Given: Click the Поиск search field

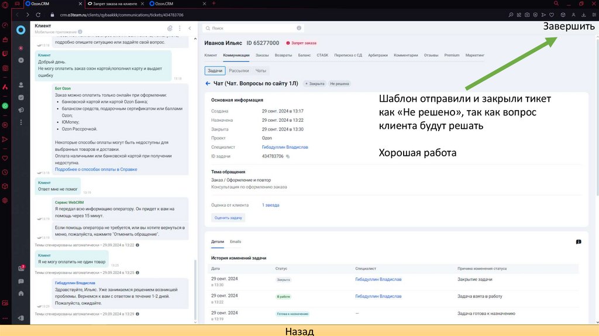Looking at the screenshot, I should pyautogui.click(x=252, y=28).
